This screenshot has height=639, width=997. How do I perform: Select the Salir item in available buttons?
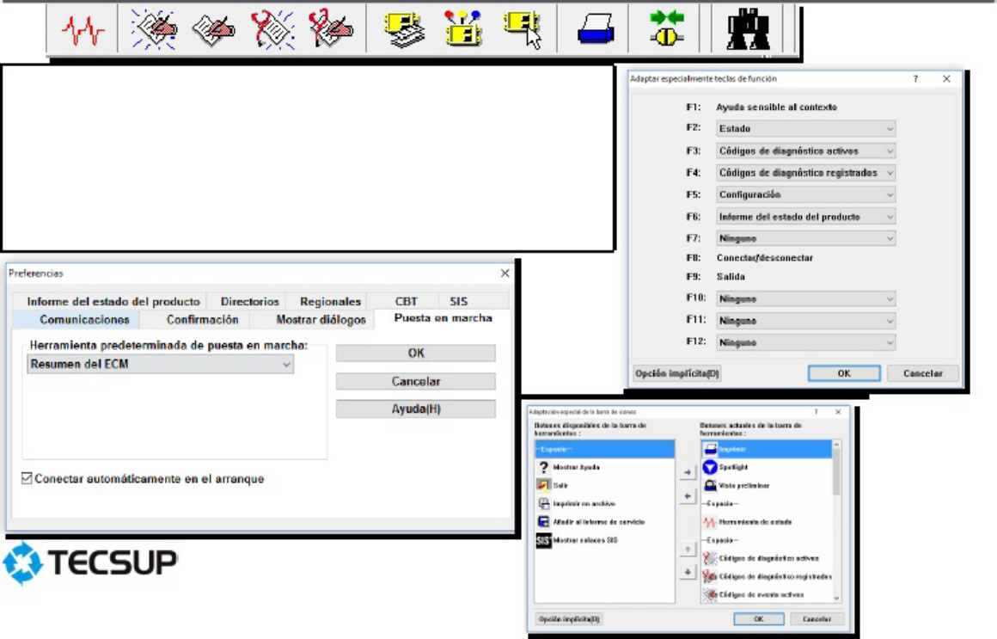pyautogui.click(x=604, y=486)
